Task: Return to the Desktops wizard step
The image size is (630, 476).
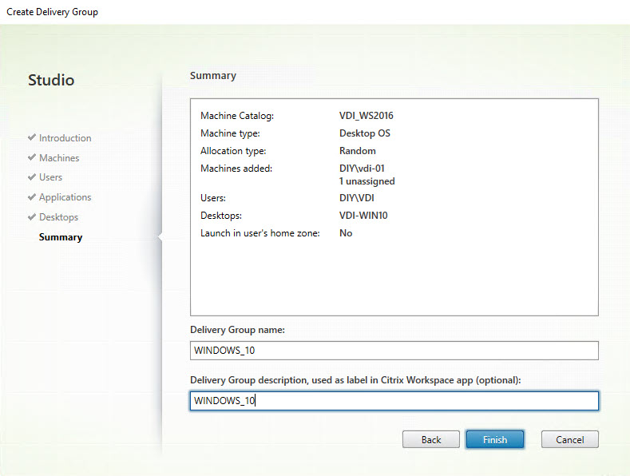Action: tap(58, 217)
